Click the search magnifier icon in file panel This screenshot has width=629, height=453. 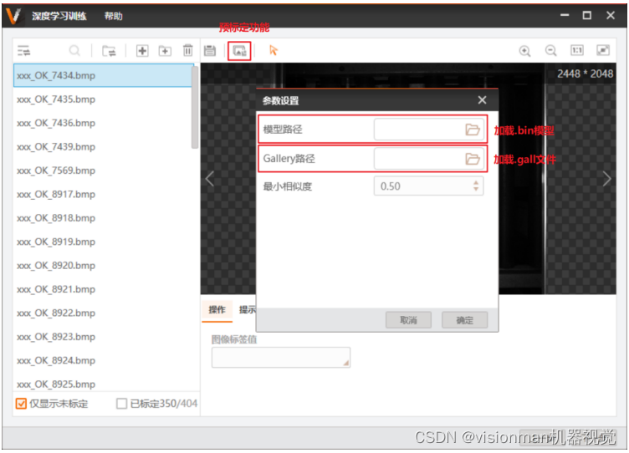tap(74, 51)
